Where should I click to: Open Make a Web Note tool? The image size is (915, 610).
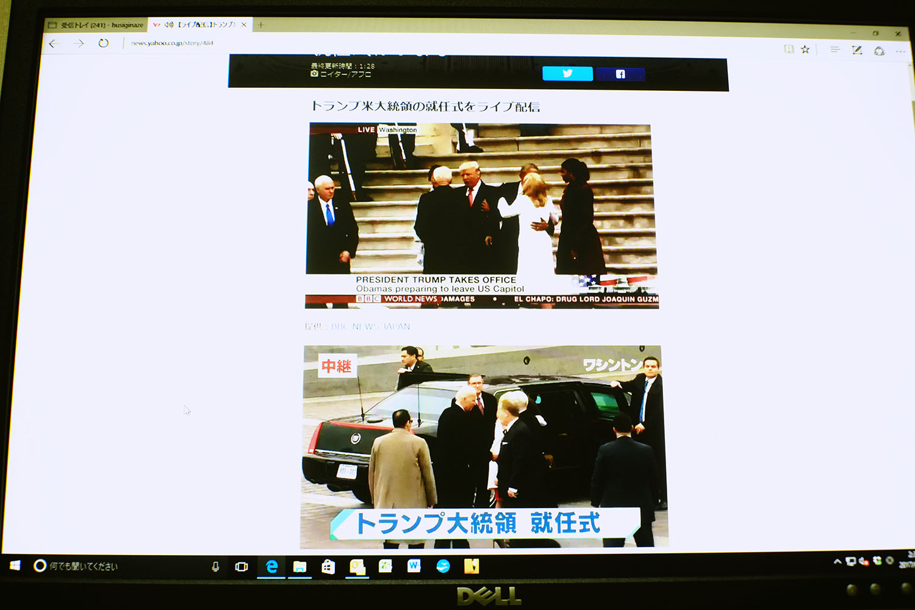(x=857, y=50)
